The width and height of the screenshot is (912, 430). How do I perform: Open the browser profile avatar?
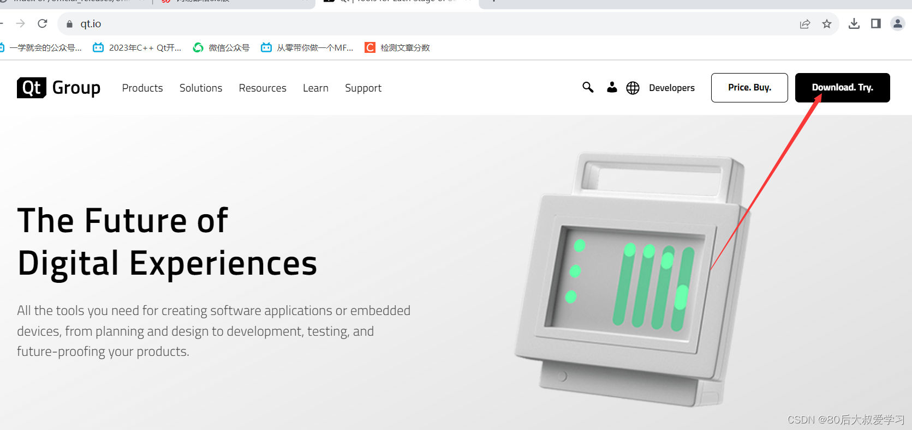(x=898, y=23)
